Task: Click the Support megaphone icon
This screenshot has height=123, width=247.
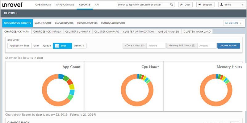Action: (200, 5)
